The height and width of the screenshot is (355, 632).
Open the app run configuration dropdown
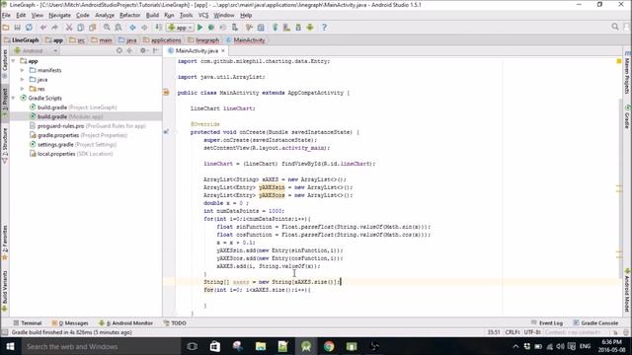click(181, 28)
